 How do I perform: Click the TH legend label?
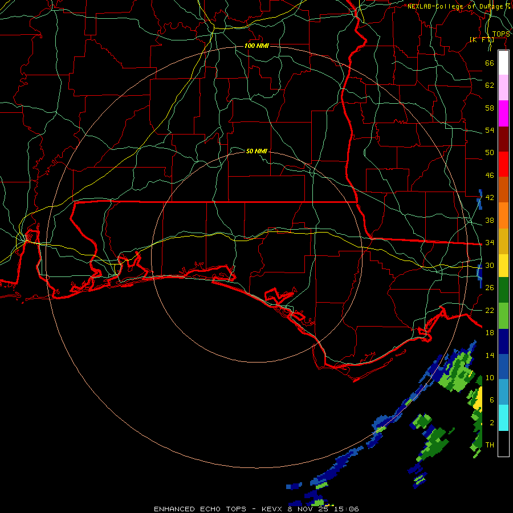[490, 445]
